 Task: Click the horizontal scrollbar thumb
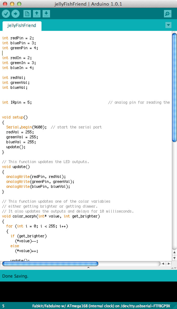(50, 264)
